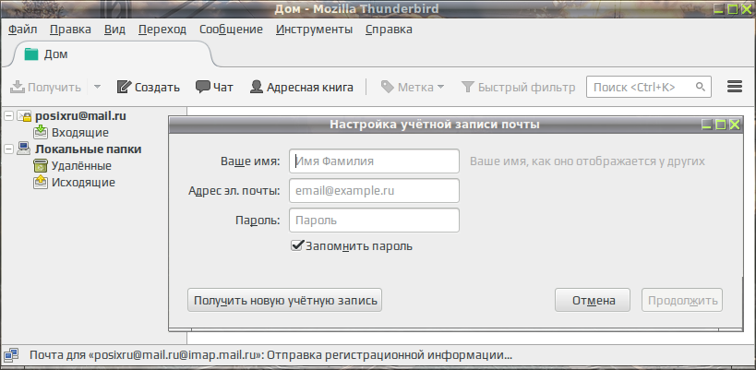Collapse the Локальные папки tree
The height and width of the screenshot is (370, 756).
click(x=8, y=149)
